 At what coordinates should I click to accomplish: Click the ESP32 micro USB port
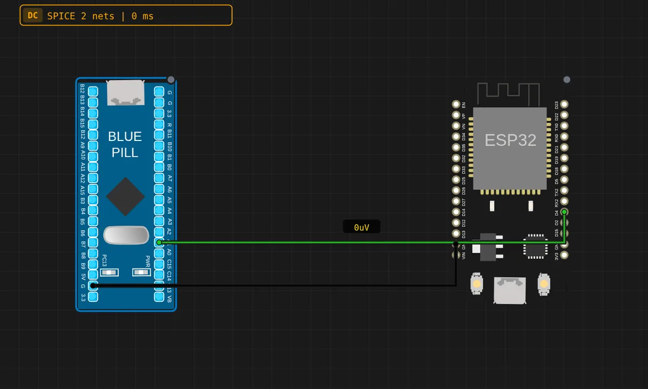point(509,290)
